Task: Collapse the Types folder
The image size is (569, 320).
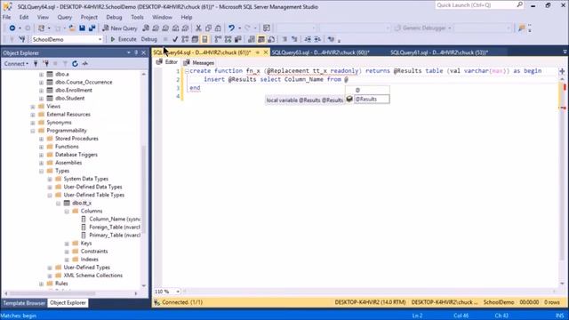Action: click(41, 171)
